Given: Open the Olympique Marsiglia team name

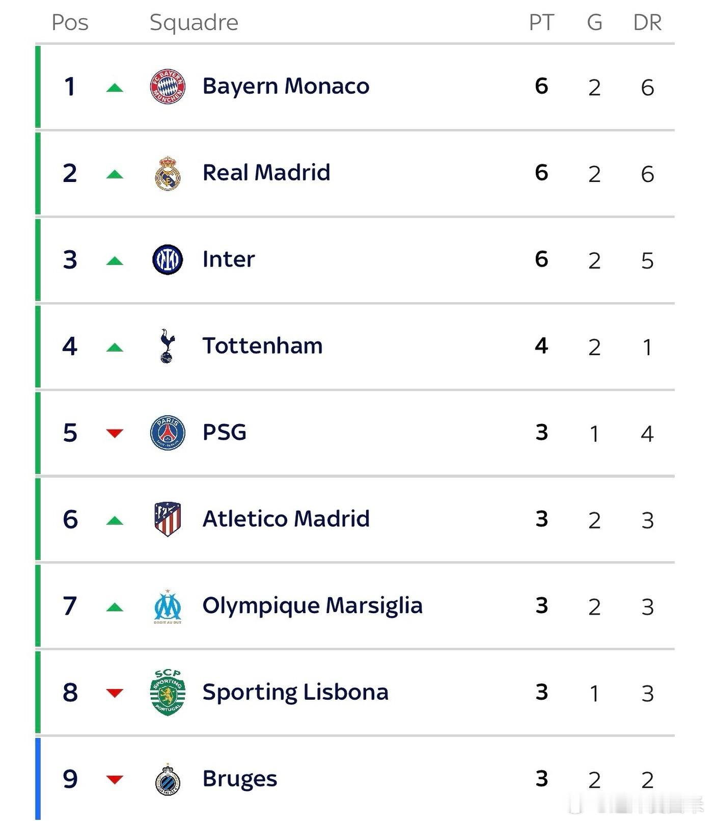Looking at the screenshot, I should point(312,605).
